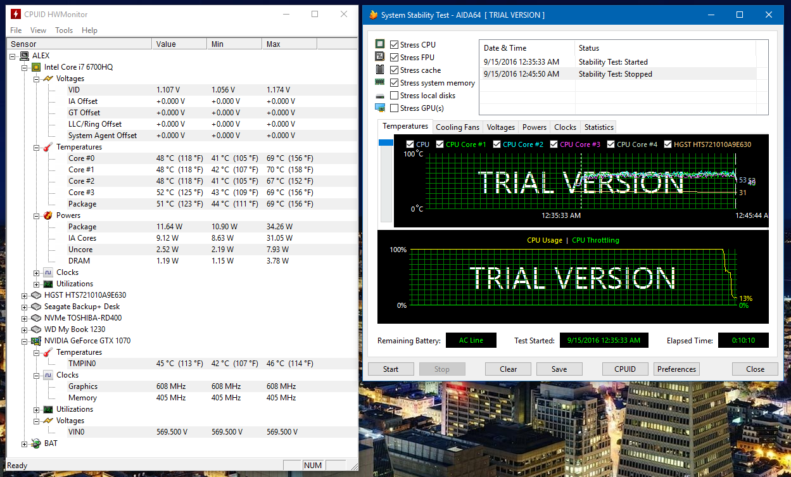Click the Preferences button
791x477 pixels.
[676, 369]
